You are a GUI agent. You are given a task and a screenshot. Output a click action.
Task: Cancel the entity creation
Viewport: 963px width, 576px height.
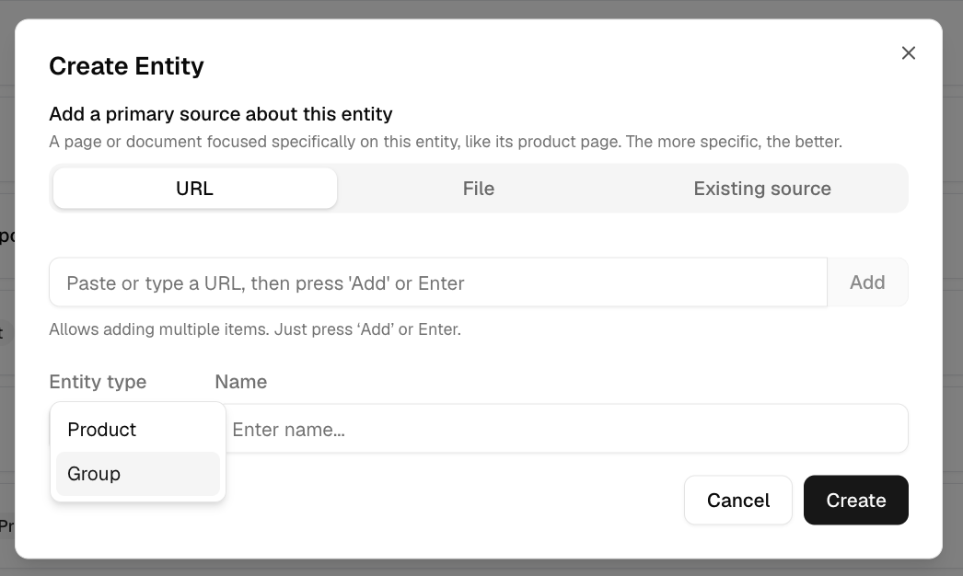(738, 500)
